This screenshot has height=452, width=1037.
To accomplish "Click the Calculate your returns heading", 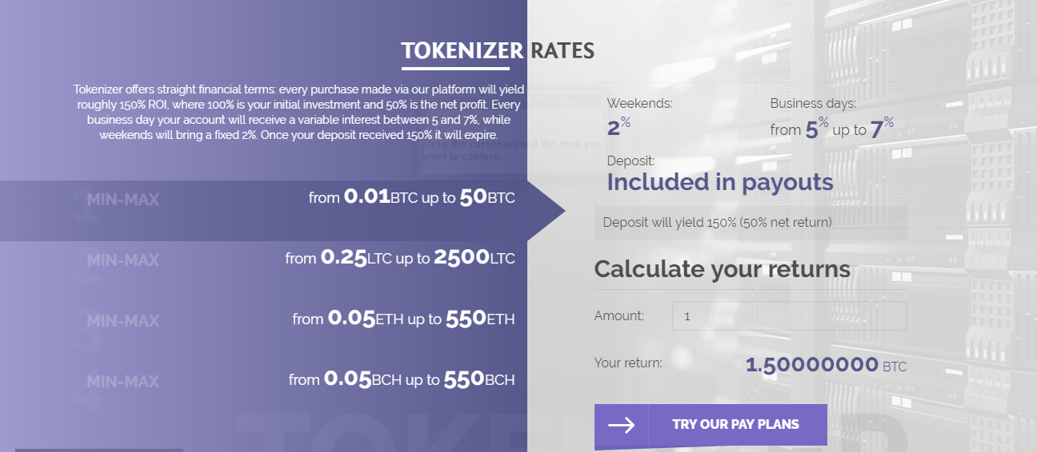I will pyautogui.click(x=723, y=269).
